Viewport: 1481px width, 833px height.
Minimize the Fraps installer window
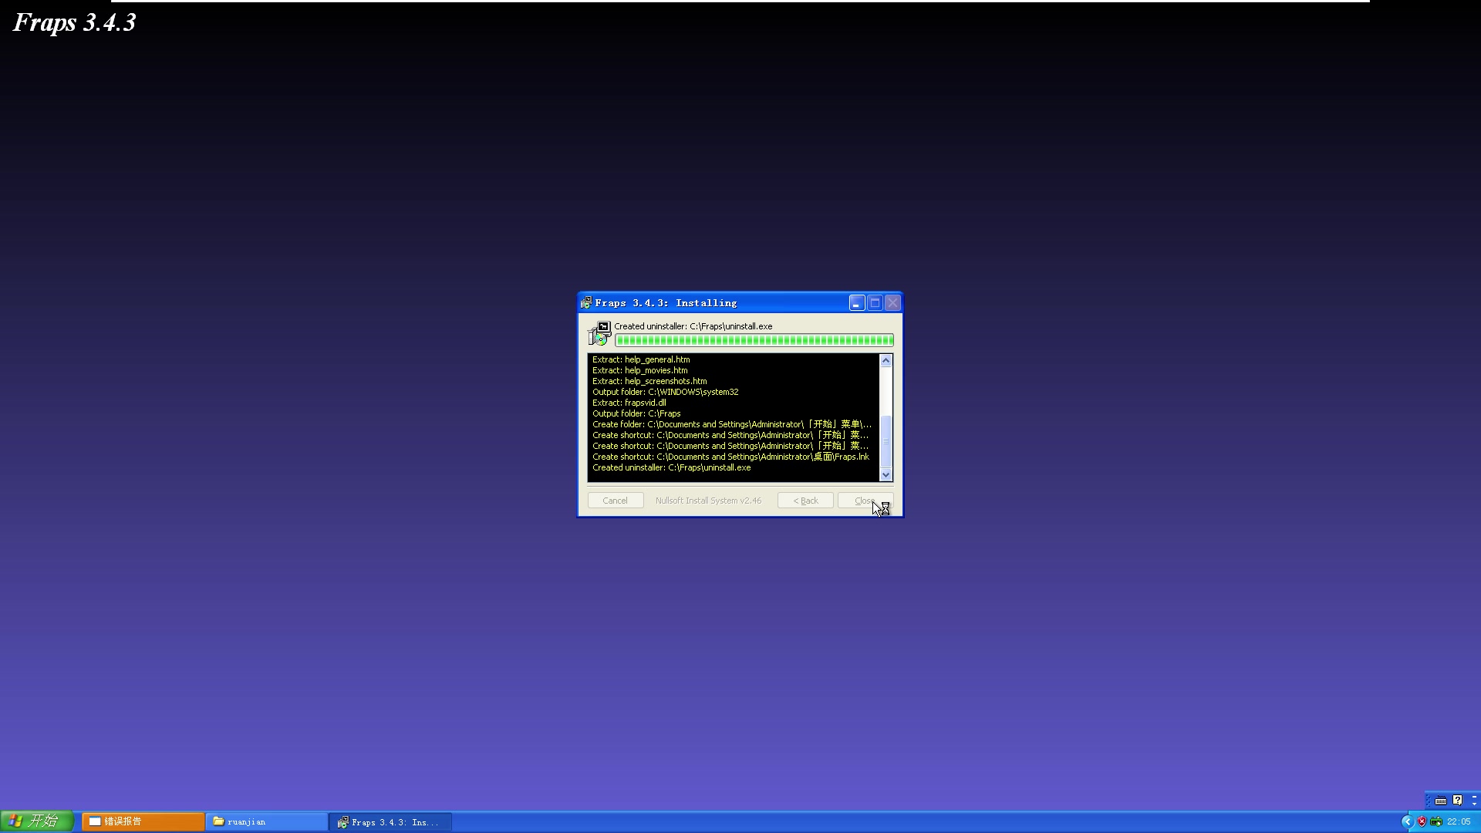point(857,303)
